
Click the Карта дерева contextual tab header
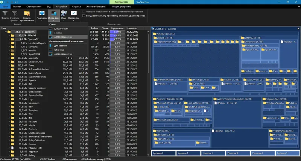tap(122, 2)
